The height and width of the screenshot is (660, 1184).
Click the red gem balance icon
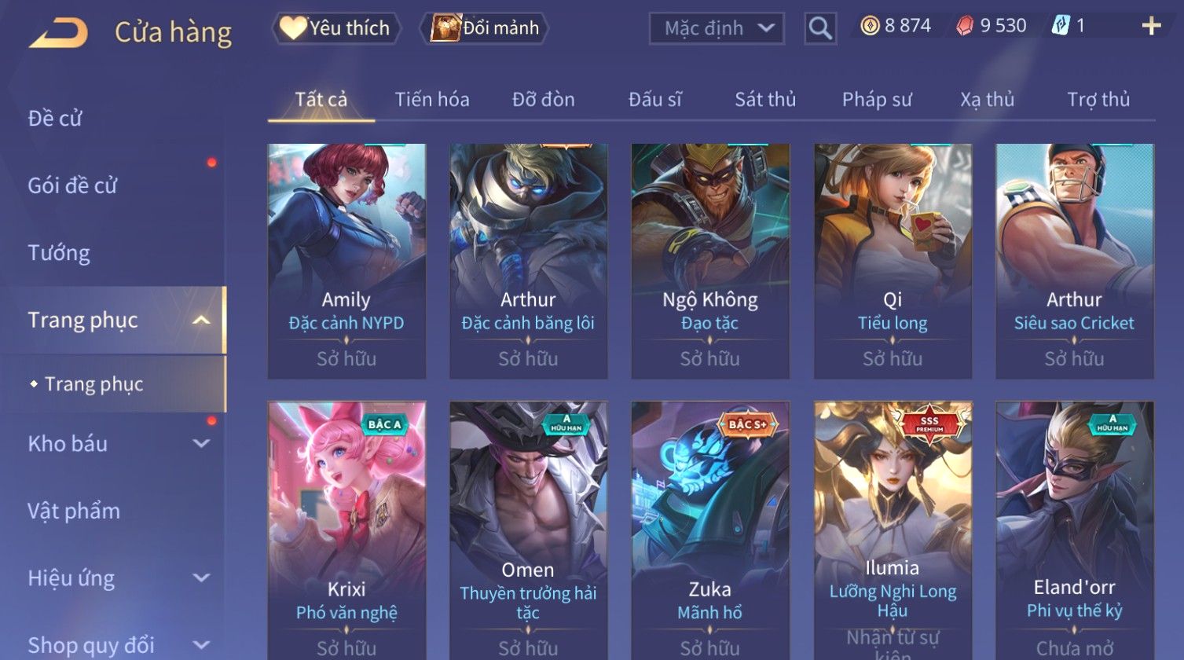(x=964, y=27)
